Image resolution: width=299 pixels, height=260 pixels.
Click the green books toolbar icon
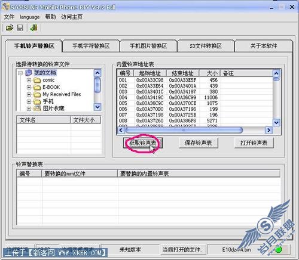pos(33,27)
